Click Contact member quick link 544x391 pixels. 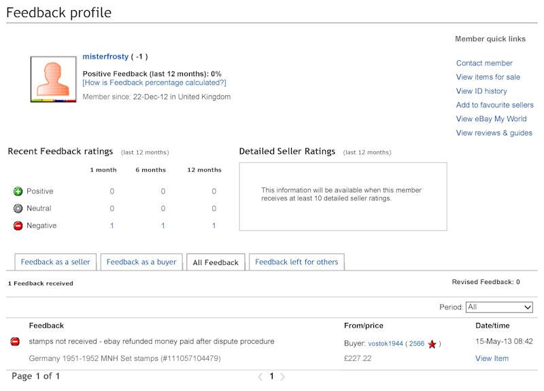484,63
